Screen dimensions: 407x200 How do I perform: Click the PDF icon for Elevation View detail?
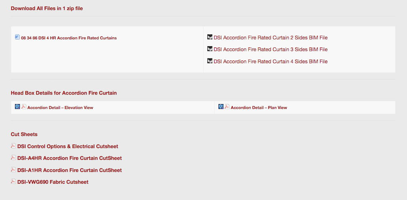point(24,107)
